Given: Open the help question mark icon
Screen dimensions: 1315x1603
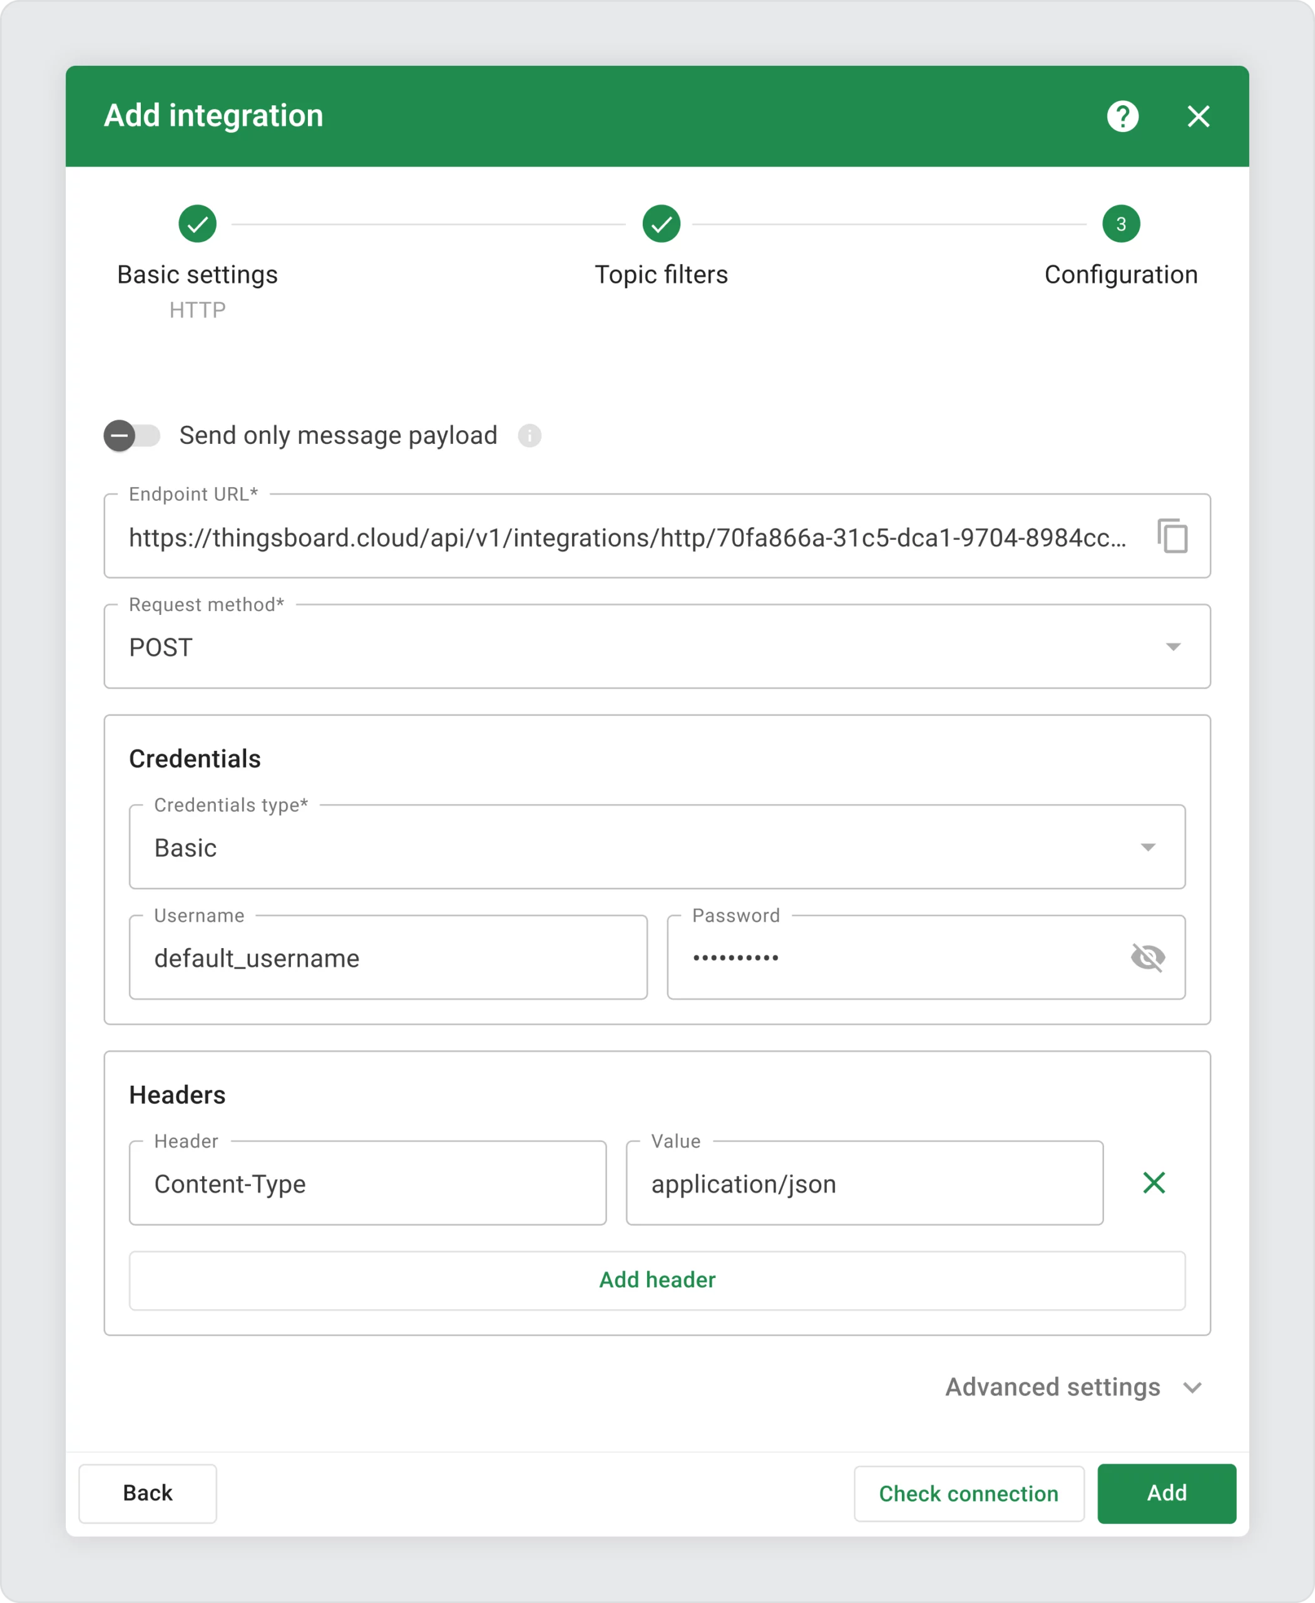Looking at the screenshot, I should pos(1122,116).
